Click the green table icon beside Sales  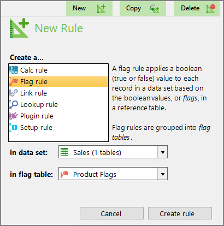click(x=64, y=152)
